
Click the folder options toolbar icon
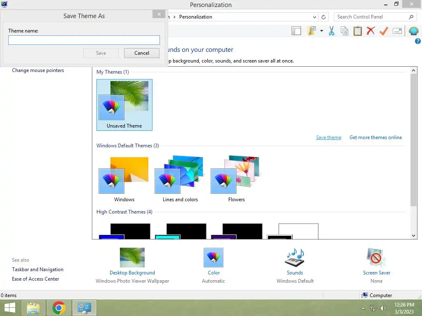[312, 31]
